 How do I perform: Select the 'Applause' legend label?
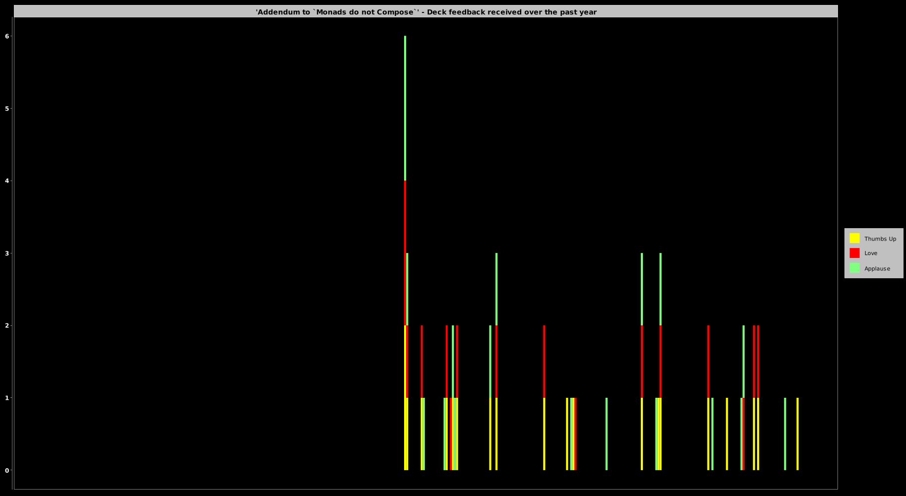[x=877, y=268]
